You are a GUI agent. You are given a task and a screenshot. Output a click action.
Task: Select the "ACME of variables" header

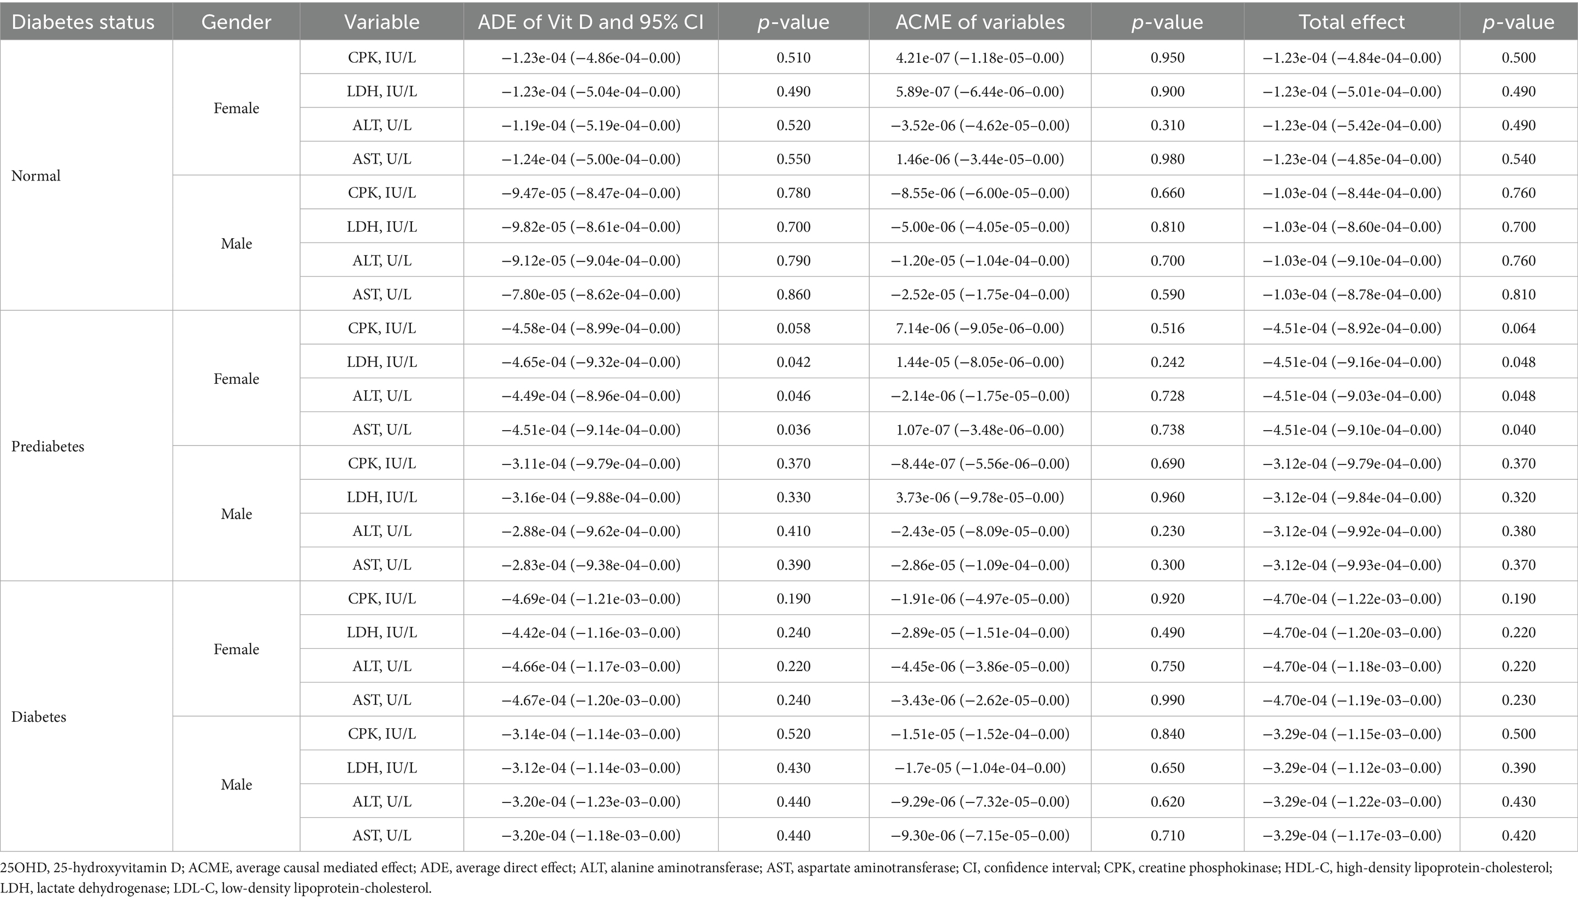(980, 22)
